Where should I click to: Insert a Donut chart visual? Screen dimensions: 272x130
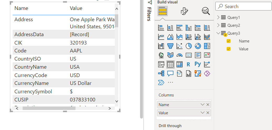point(198,46)
